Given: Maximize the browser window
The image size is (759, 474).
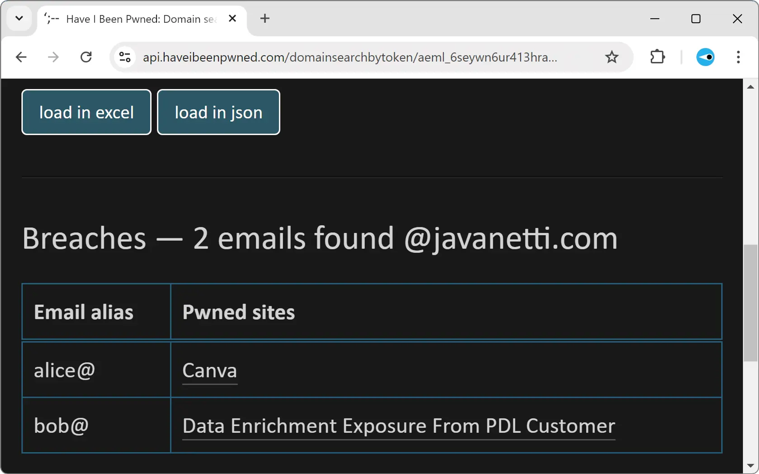Looking at the screenshot, I should 696,19.
